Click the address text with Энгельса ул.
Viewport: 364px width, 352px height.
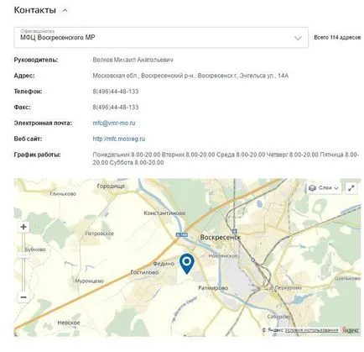point(190,76)
